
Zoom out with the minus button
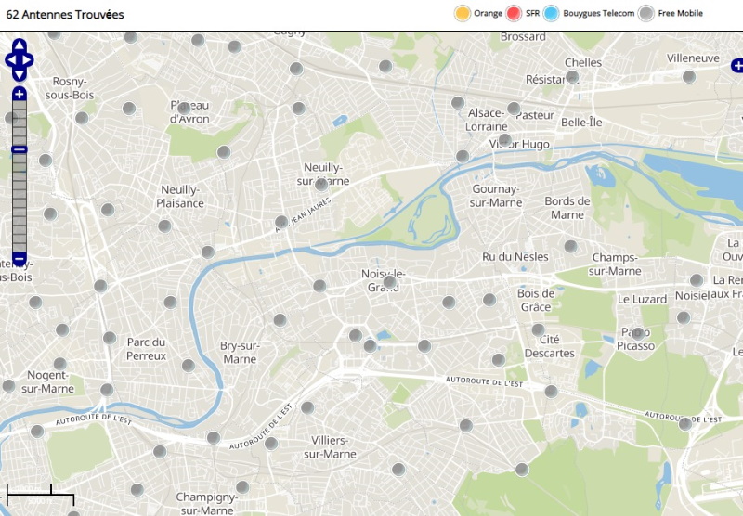pos(20,257)
